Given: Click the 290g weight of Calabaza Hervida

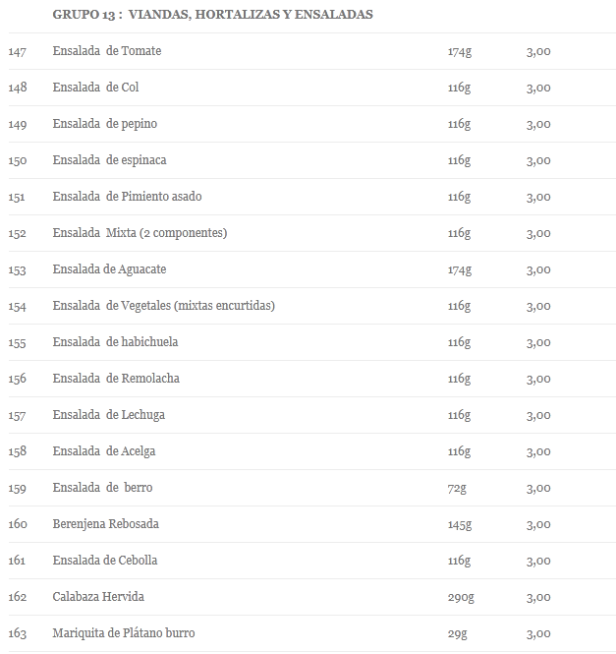Looking at the screenshot, I should pos(461,597).
